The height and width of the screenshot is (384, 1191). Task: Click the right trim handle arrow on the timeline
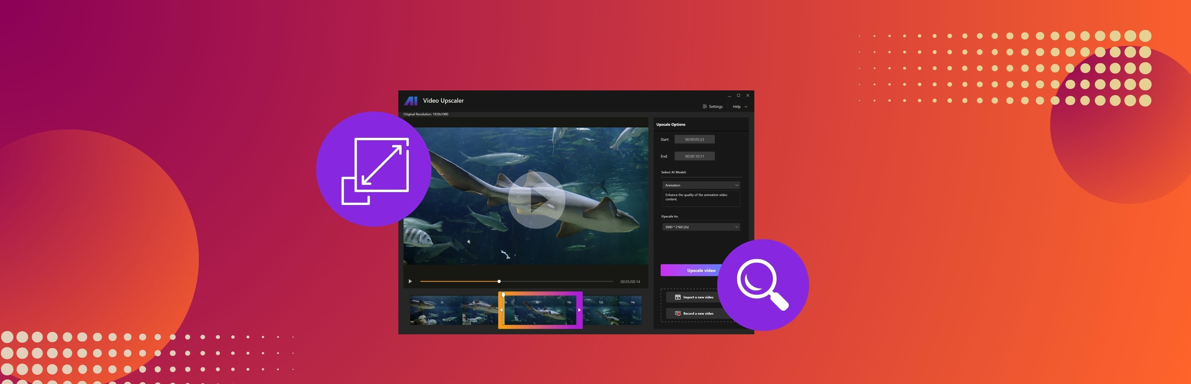(x=579, y=310)
